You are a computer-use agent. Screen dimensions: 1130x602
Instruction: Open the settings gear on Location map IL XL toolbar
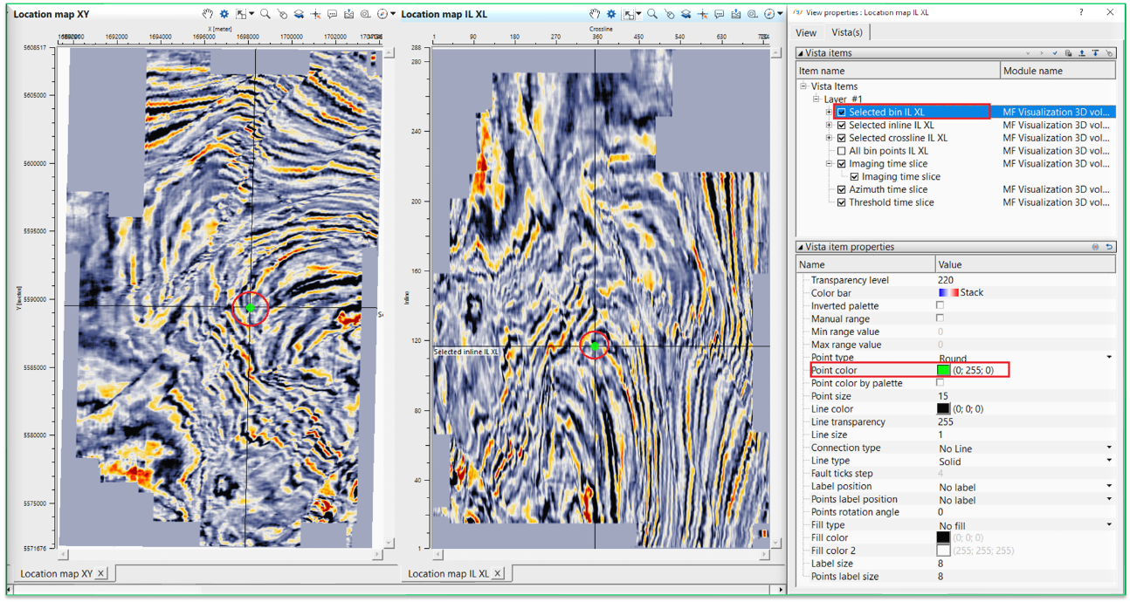611,14
